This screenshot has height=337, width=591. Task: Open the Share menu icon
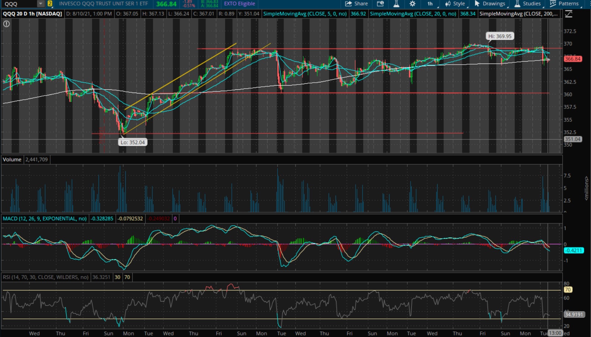[x=356, y=4]
